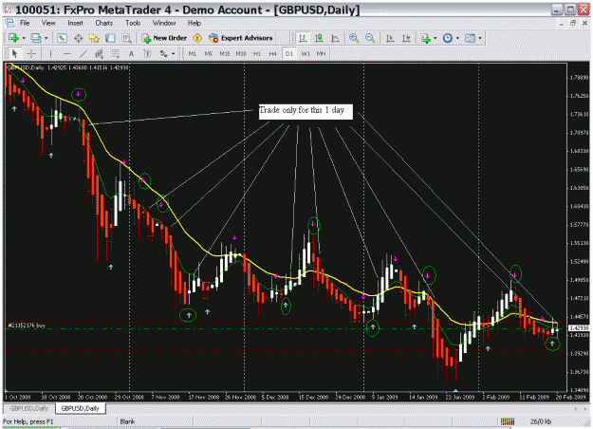Switch to the inactive GBPUSD,Daily chart tab
Screen dimensions: 593x429
click(x=29, y=408)
